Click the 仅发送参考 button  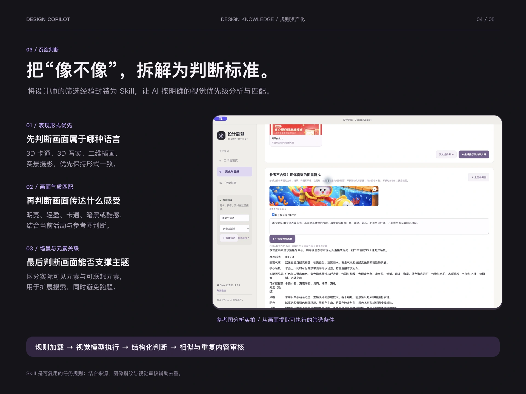tap(446, 155)
